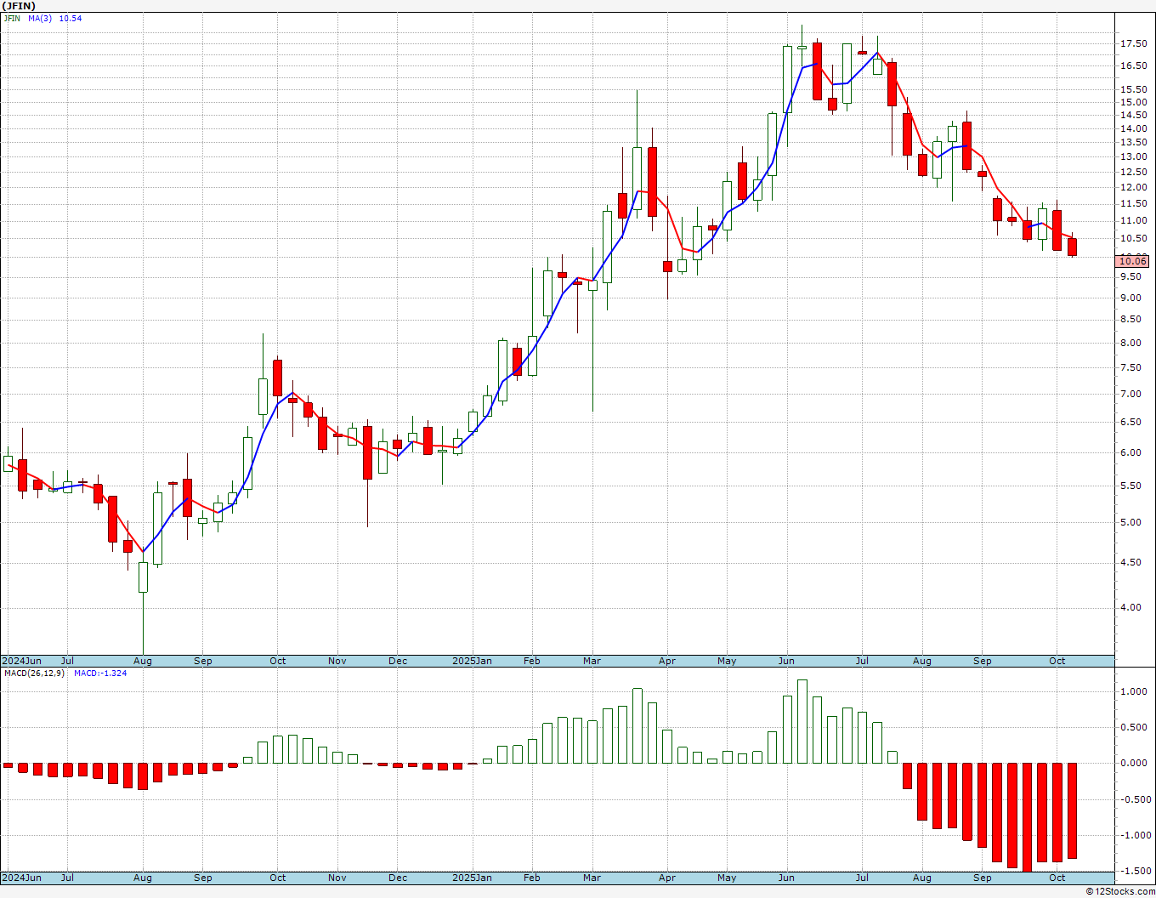Select the 16.50 price axis label
Viewport: 1156px width, 898px height.
(x=1133, y=65)
